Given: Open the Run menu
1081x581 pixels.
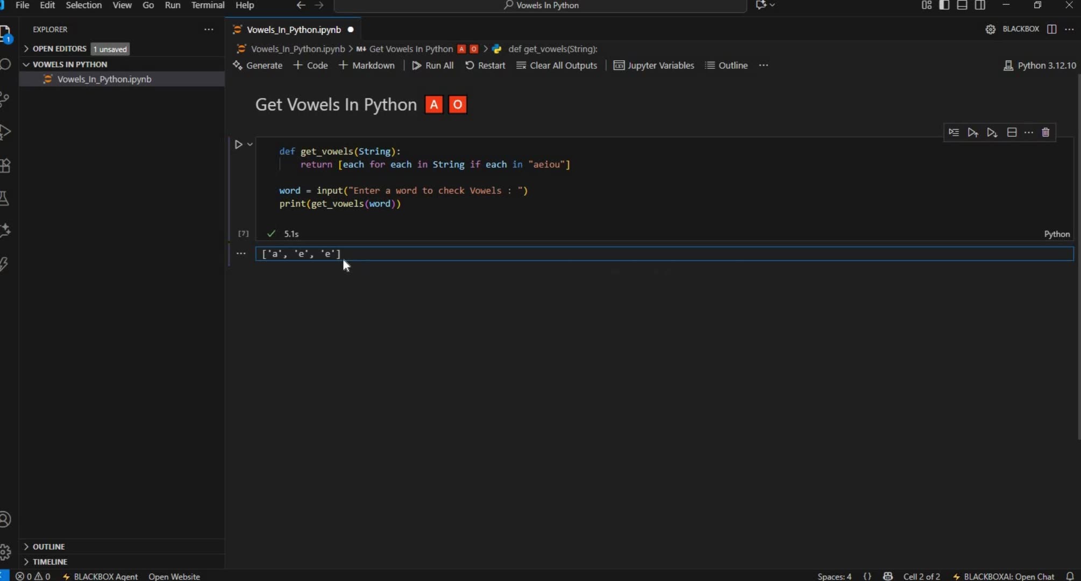Looking at the screenshot, I should pyautogui.click(x=173, y=5).
